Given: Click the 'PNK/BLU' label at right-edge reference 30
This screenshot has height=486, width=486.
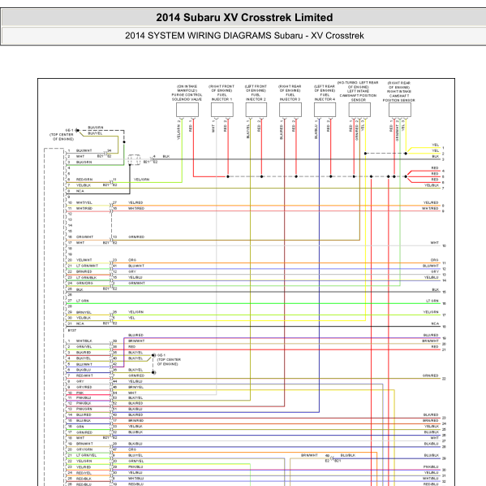Looking at the screenshot, I should pos(431,466).
